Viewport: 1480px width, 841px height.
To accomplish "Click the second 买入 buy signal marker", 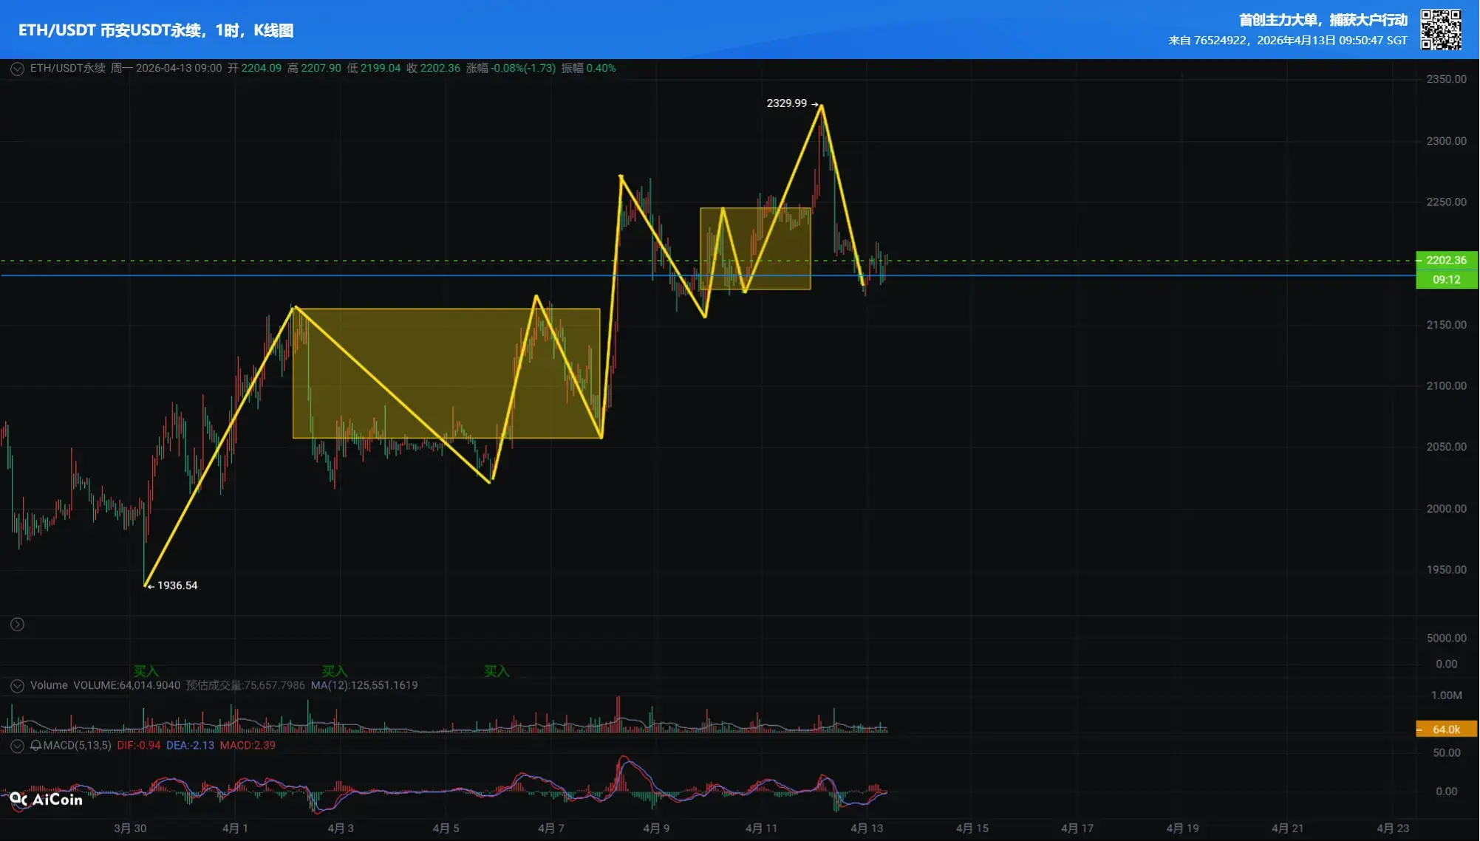I will [334, 670].
